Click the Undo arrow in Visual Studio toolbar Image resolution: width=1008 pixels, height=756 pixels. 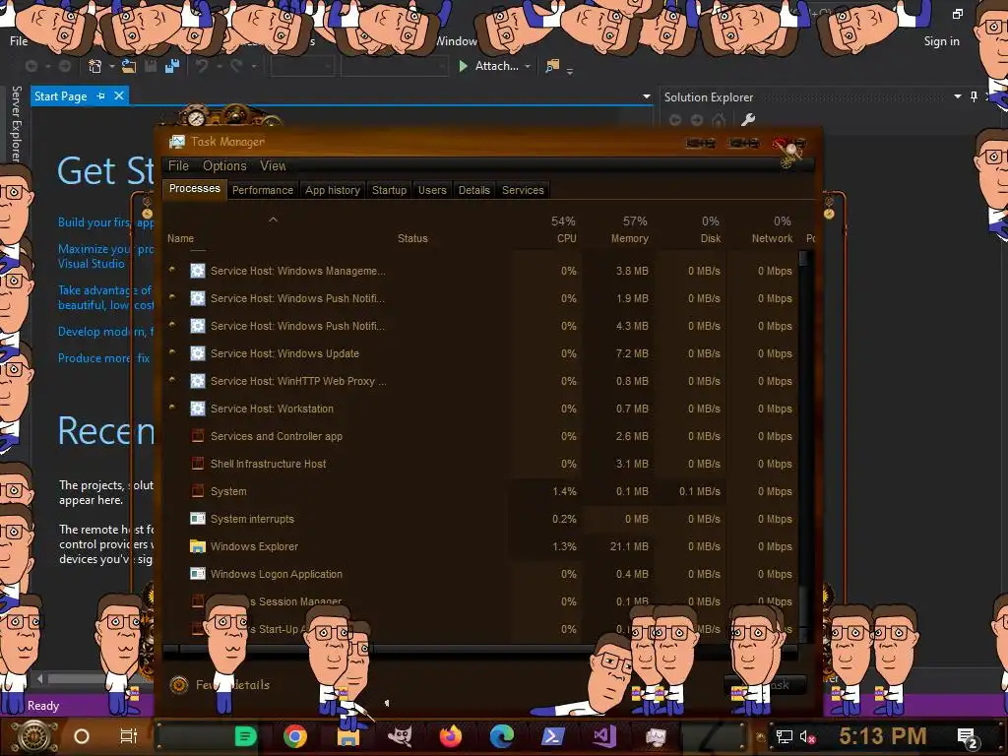[202, 66]
